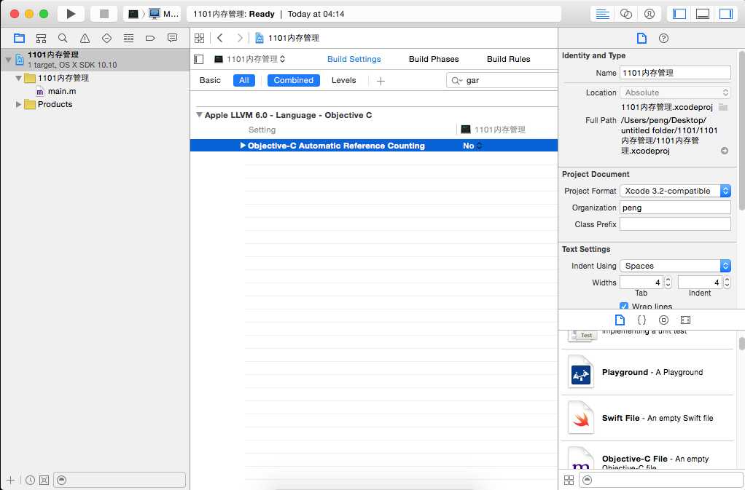Show the Quick Help inspector
The image size is (745, 490).
pyautogui.click(x=664, y=39)
